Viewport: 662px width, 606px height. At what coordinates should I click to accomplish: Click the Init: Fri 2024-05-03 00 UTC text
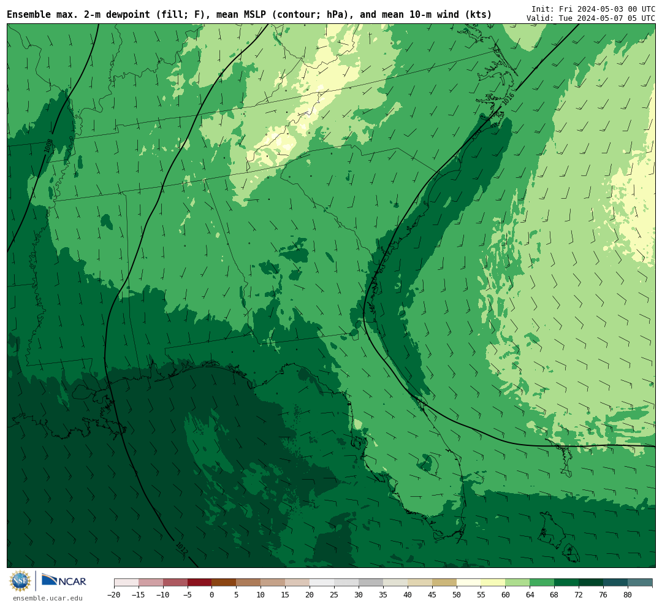(593, 9)
